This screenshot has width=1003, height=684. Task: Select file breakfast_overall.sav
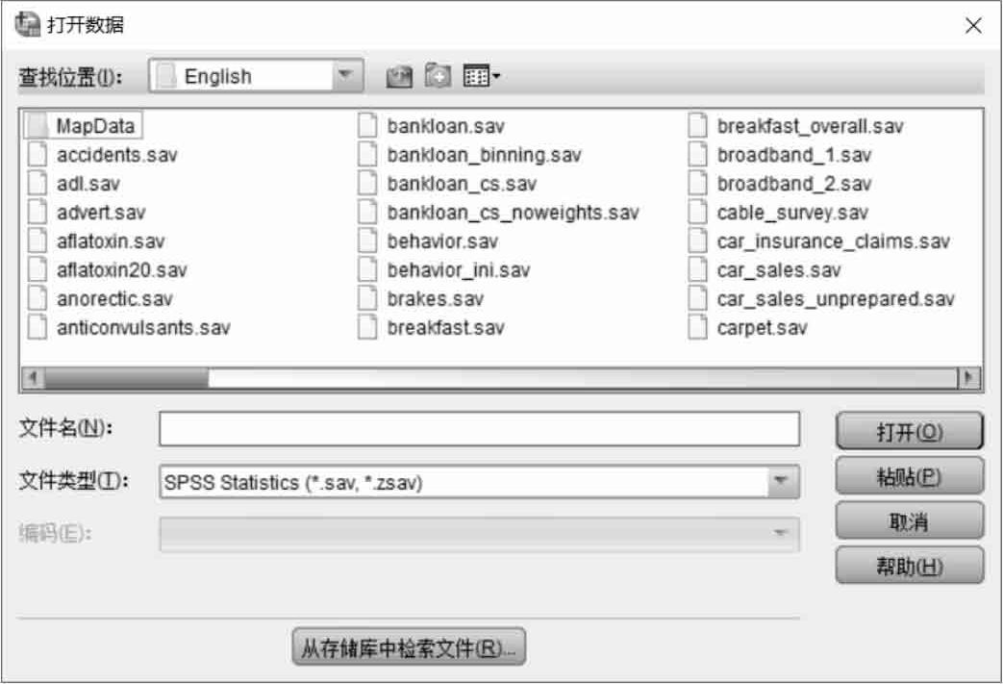click(796, 126)
